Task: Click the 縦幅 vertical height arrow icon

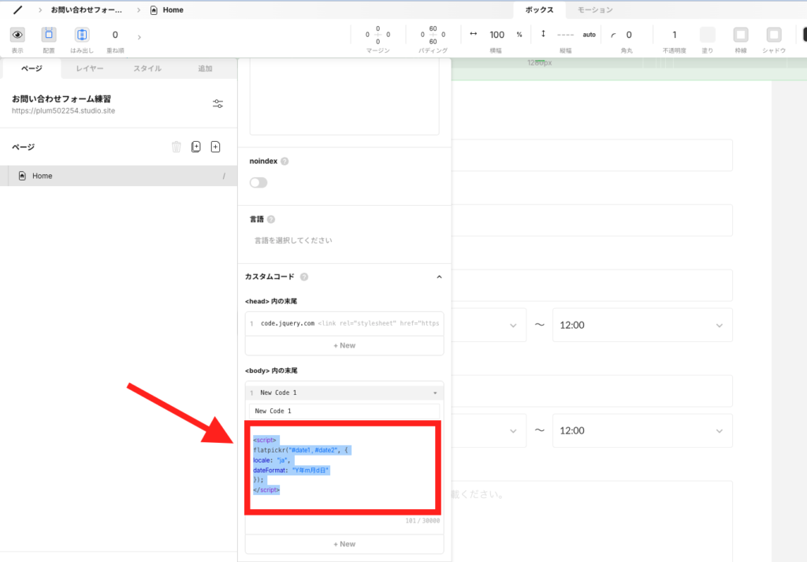Action: (543, 34)
